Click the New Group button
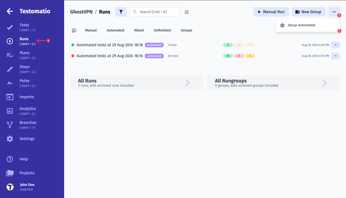This screenshot has height=198, width=346. (308, 12)
